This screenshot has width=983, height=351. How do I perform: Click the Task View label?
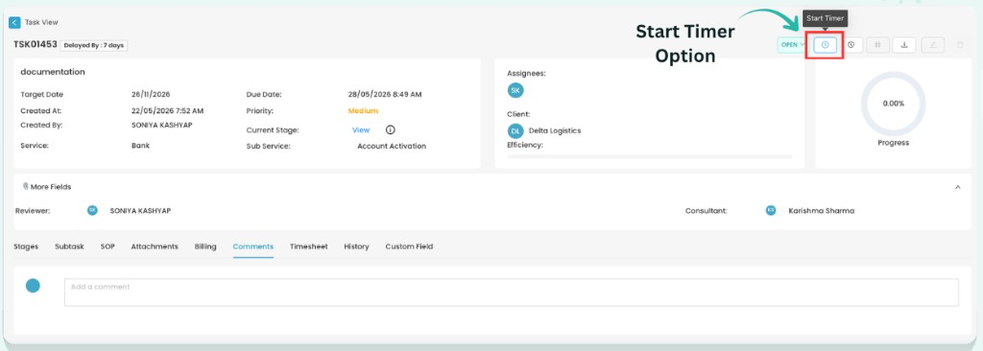41,23
